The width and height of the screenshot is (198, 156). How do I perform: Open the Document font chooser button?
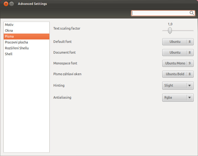click(x=178, y=52)
